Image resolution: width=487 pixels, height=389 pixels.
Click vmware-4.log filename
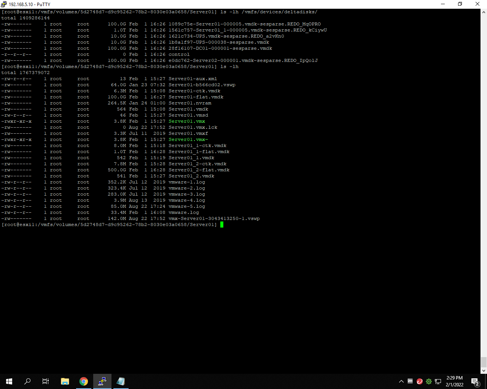pos(187,200)
